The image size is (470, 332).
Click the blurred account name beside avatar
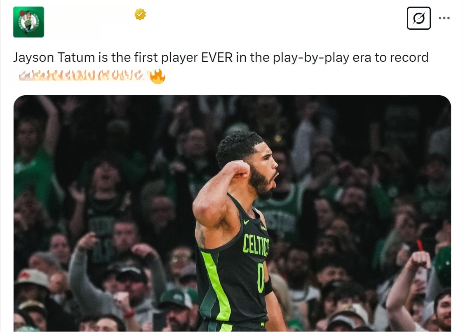click(x=90, y=21)
